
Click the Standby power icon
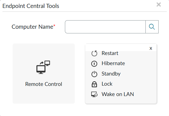[x=94, y=74]
